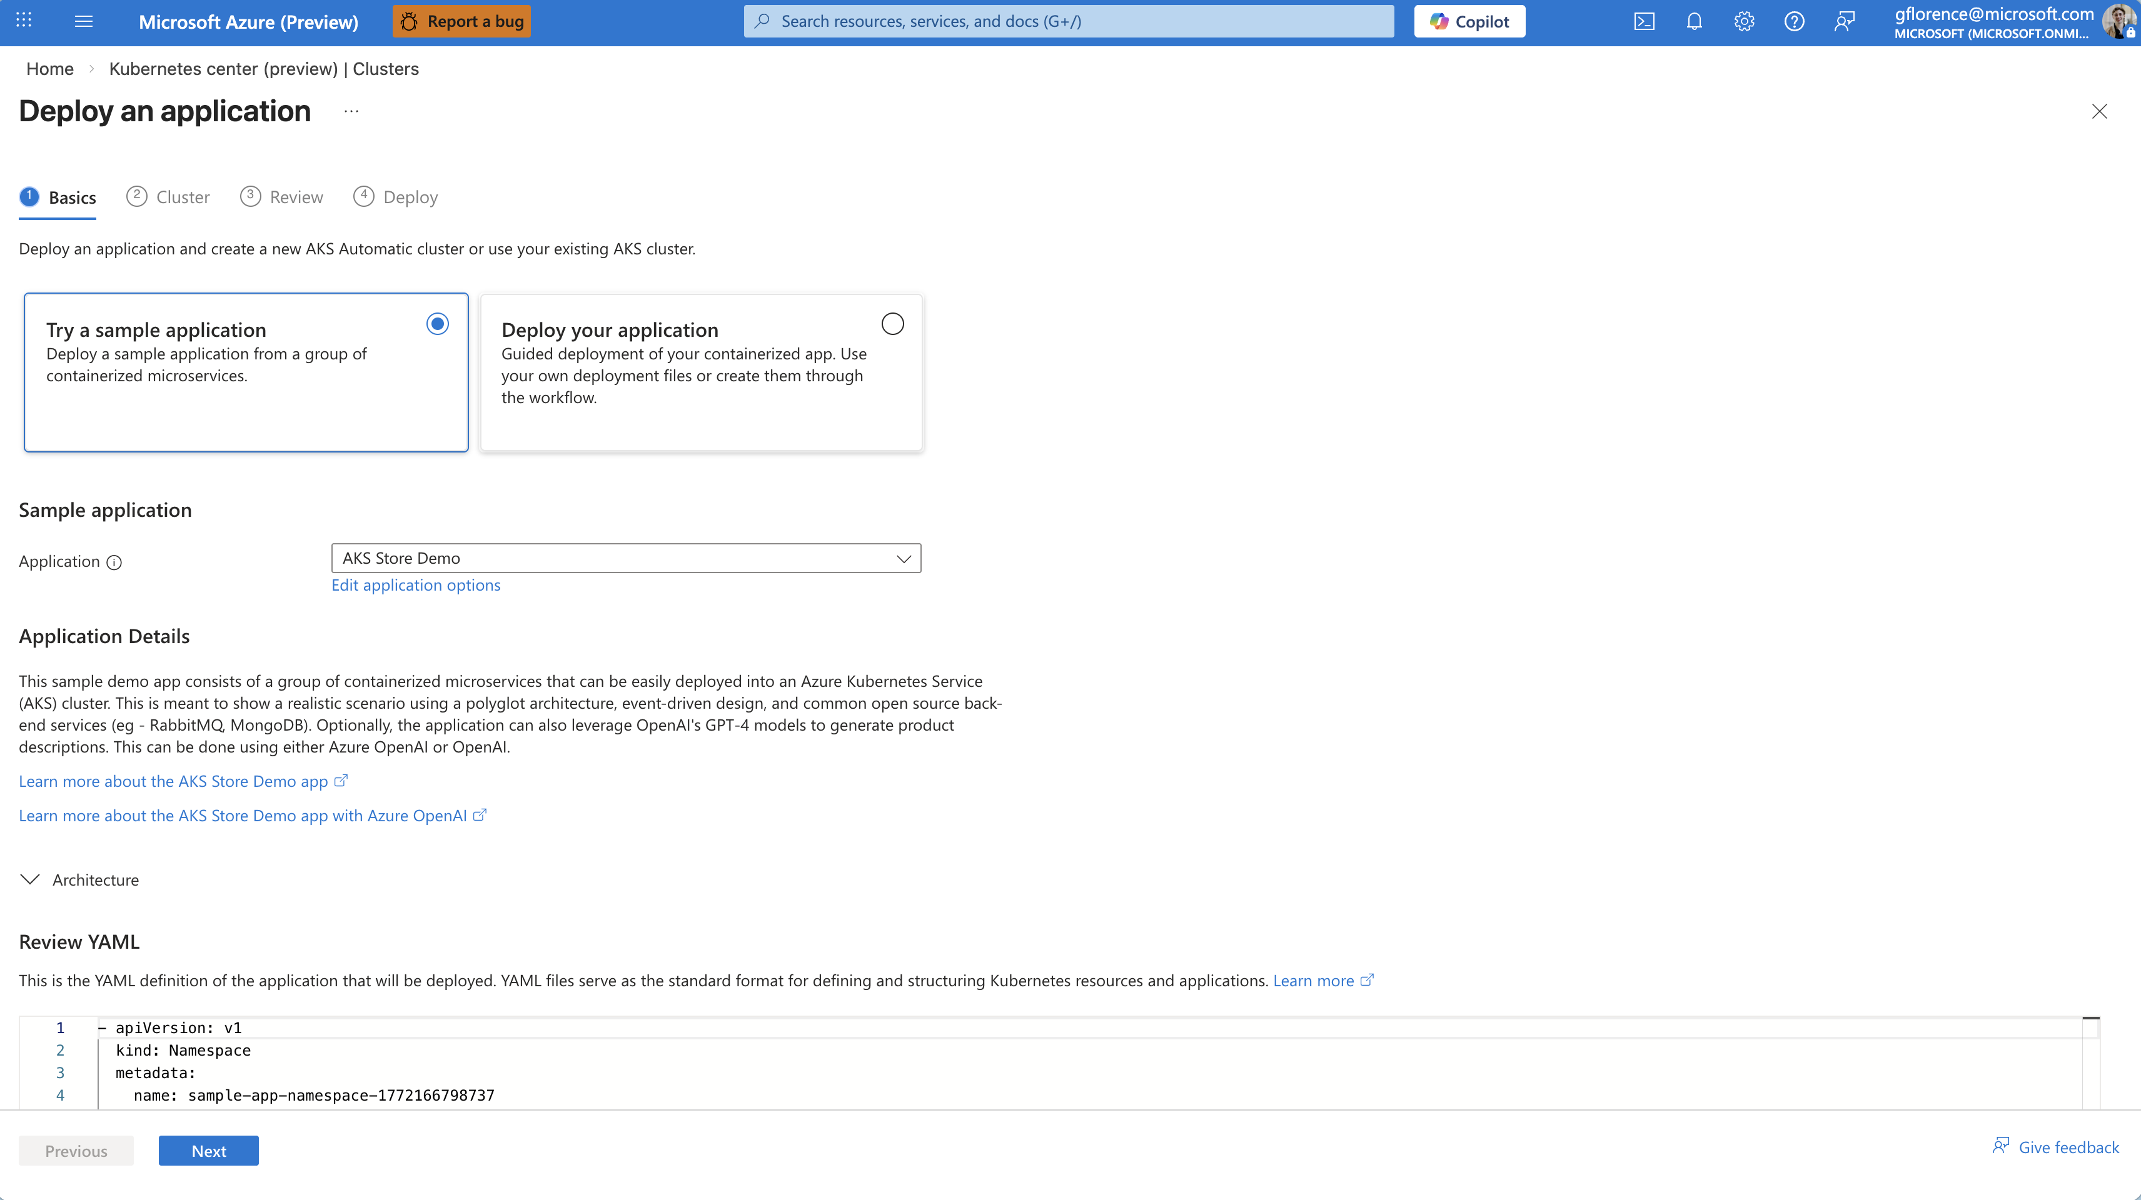Open the help question mark icon
This screenshot has width=2141, height=1200.
1793,22
